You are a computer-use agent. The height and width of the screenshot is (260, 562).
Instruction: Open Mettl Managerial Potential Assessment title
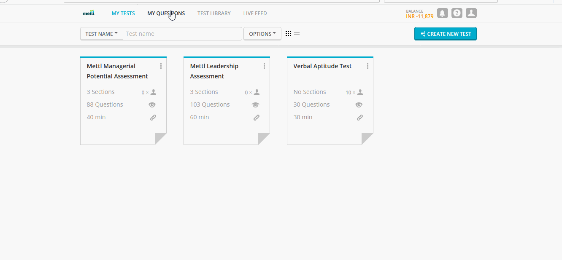tap(117, 71)
